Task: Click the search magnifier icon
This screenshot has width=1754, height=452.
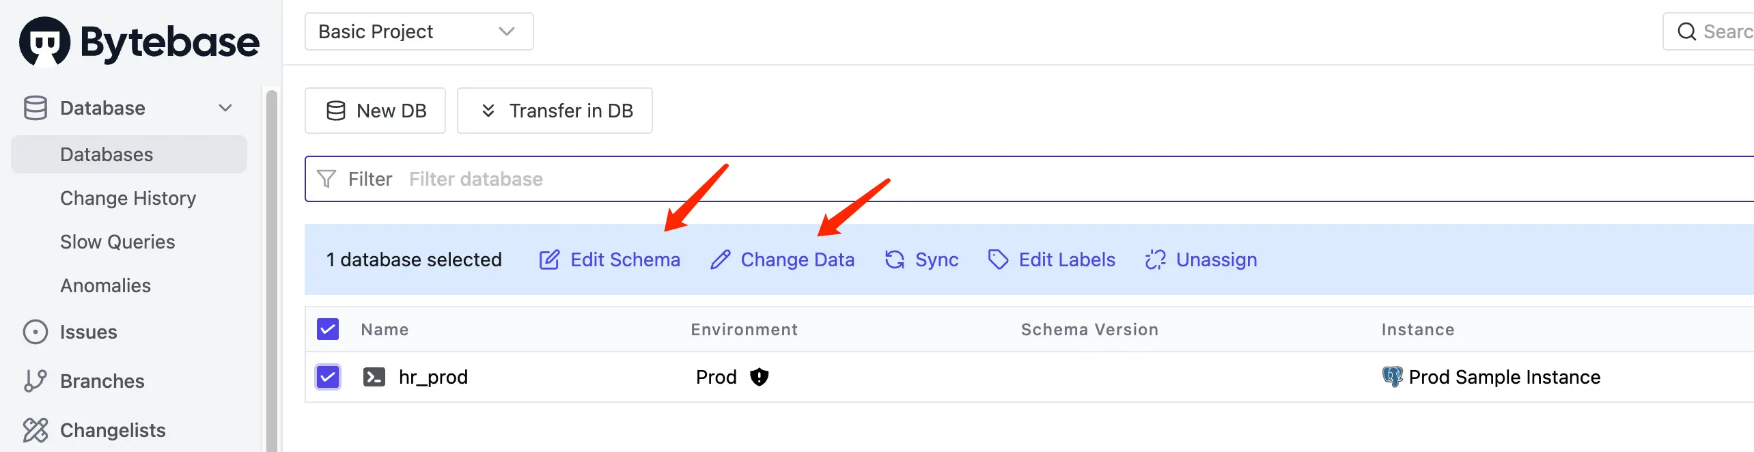Action: pyautogui.click(x=1686, y=32)
